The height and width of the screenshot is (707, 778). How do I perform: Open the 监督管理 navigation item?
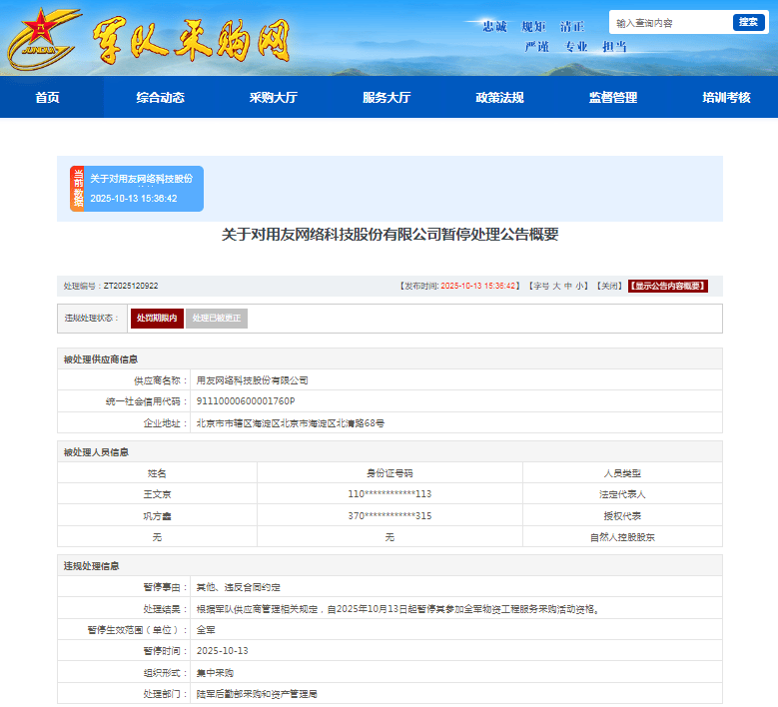[613, 98]
